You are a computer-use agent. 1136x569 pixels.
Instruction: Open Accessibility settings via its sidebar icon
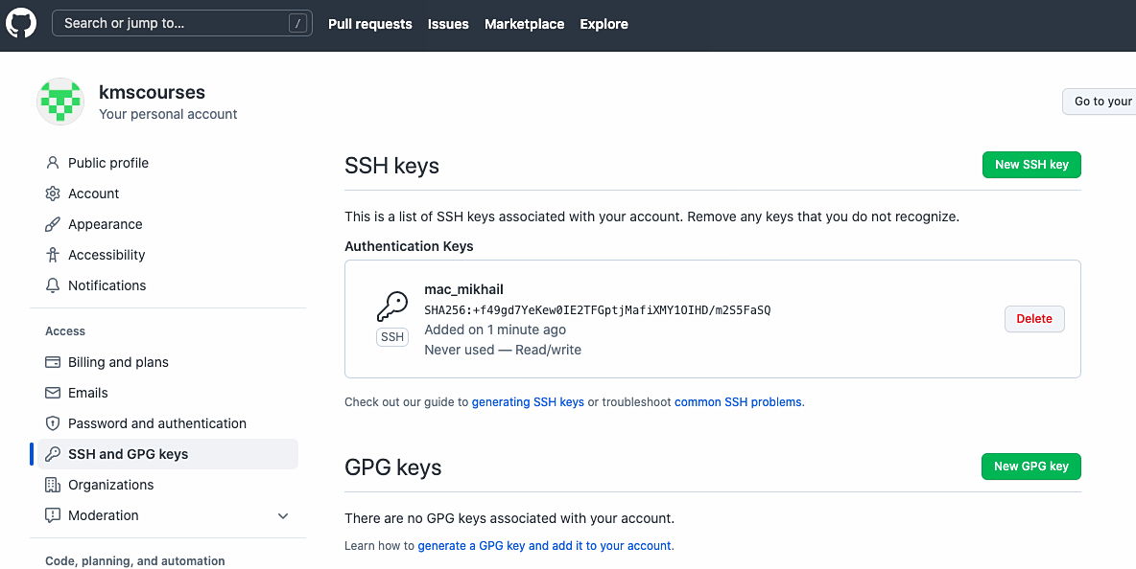point(53,255)
